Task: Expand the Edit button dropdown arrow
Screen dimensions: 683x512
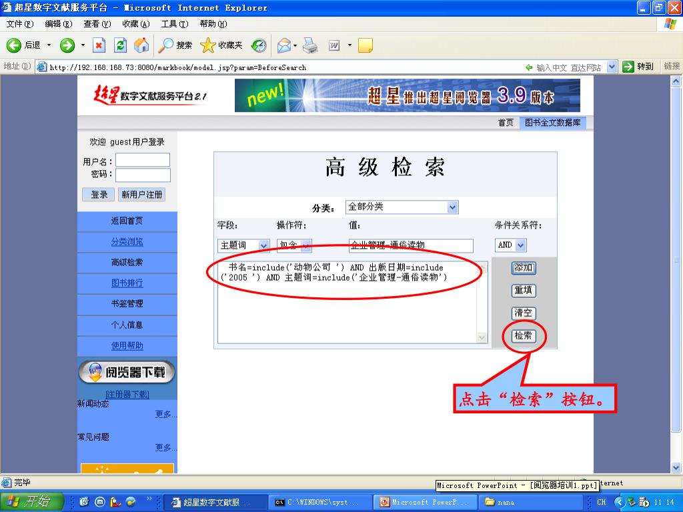Action: click(x=350, y=45)
